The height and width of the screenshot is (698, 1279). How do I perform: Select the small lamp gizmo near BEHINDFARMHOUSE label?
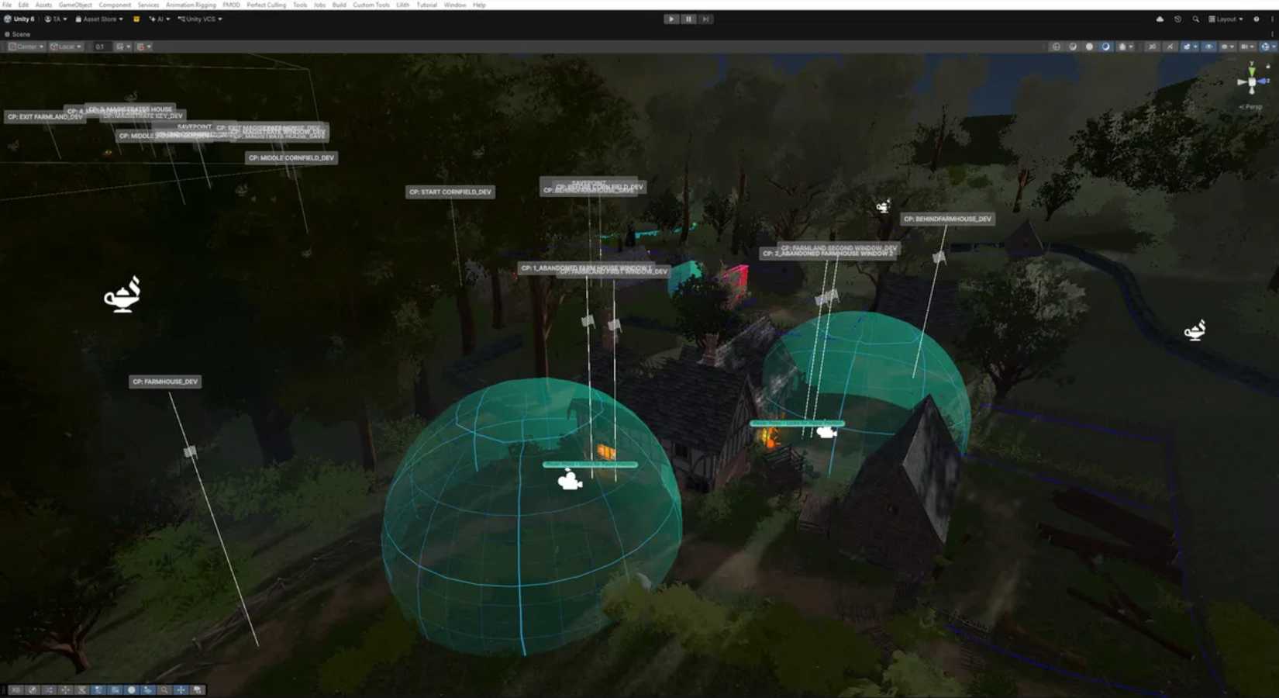883,206
